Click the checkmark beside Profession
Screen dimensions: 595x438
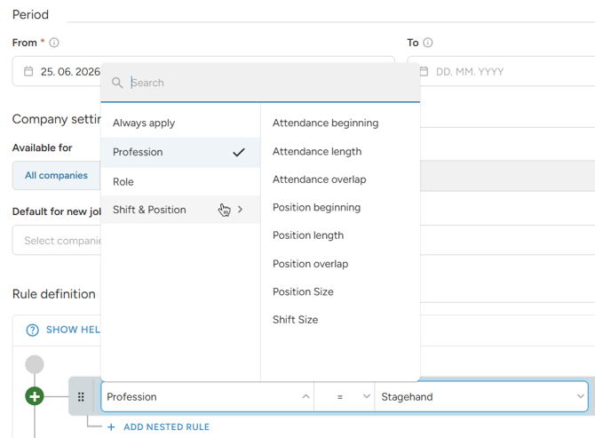[239, 153]
